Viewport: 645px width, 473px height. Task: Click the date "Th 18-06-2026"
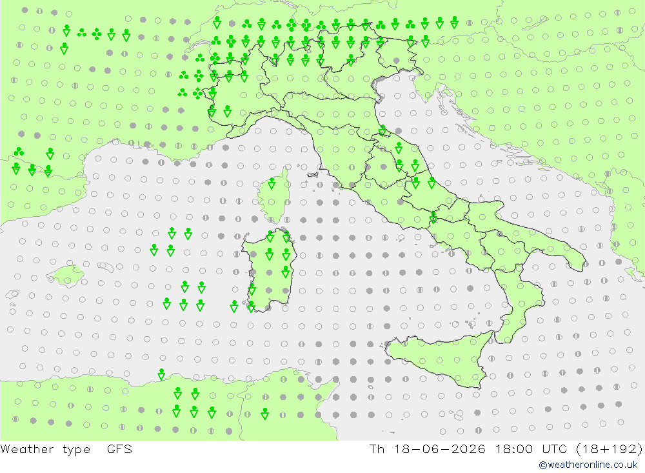coord(427,448)
